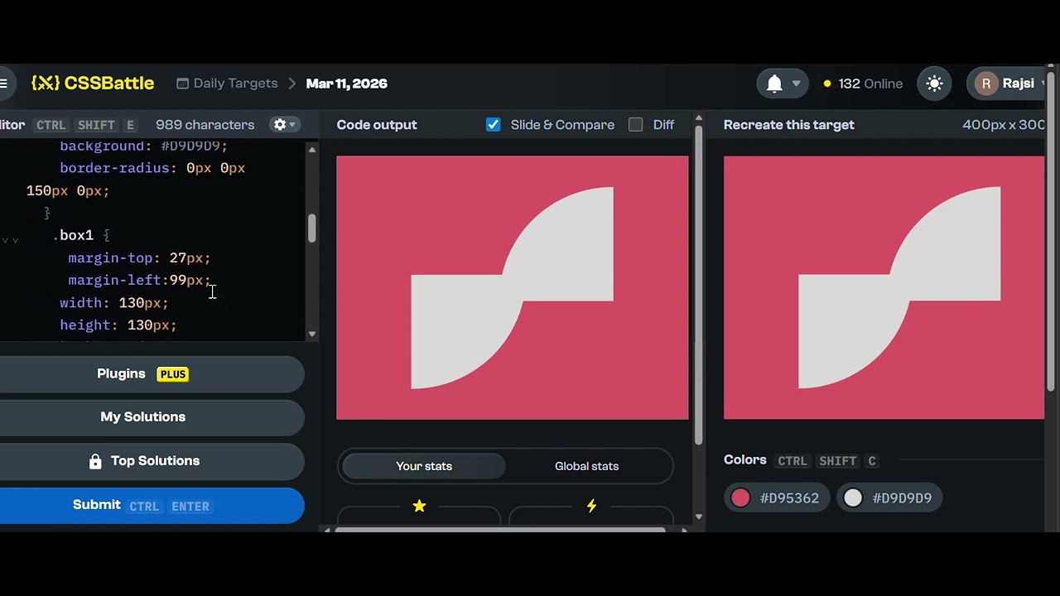Click the editor scrollbar down arrow
This screenshot has height=596, width=1060.
pos(312,334)
